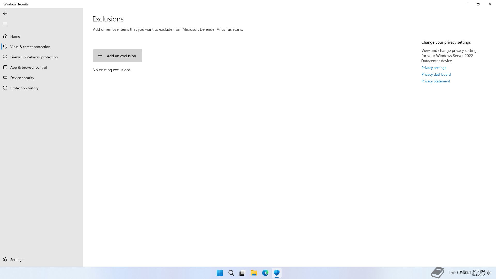Click the Firewall & network protection antenna icon
The height and width of the screenshot is (279, 496).
pos(5,57)
